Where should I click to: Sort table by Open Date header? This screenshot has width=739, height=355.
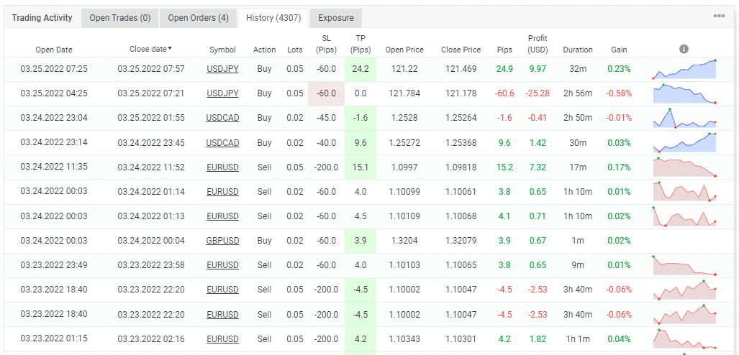(x=54, y=50)
